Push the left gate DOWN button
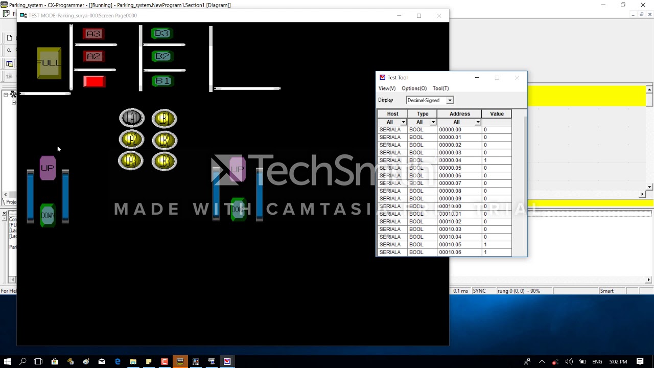654x368 pixels. pyautogui.click(x=48, y=215)
